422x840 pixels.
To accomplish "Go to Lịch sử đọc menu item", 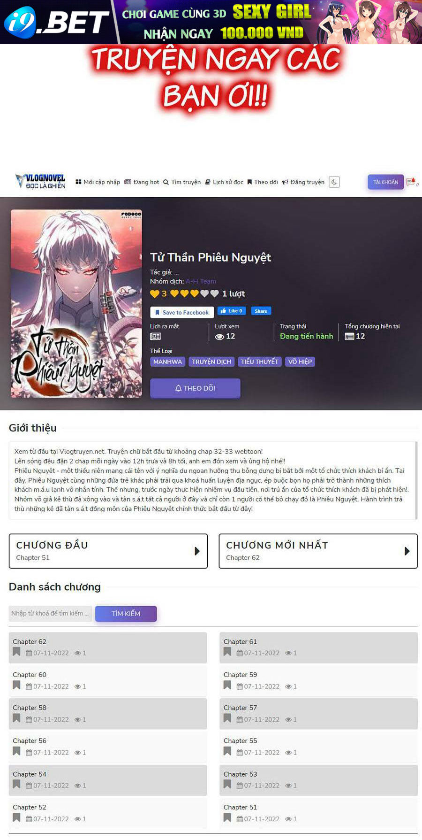I will (x=224, y=182).
